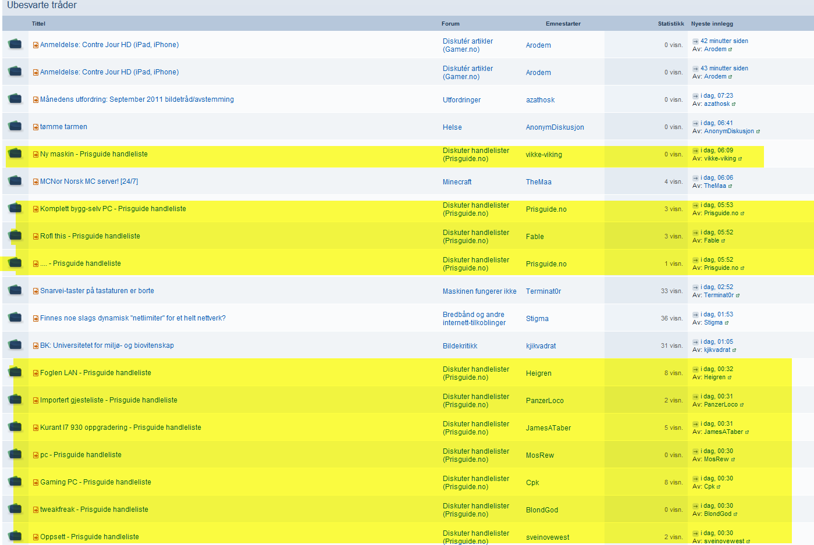
Task: Click the '31 visn.' view count
Action: click(671, 345)
